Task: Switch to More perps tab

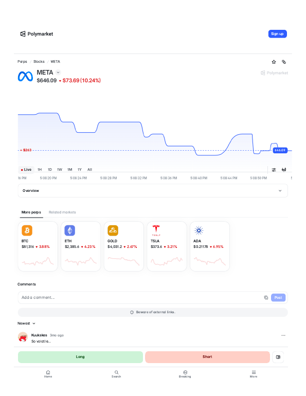Action: pos(31,212)
